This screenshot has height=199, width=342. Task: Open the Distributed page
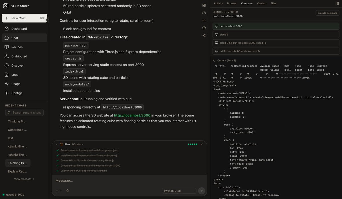click(x=25, y=56)
